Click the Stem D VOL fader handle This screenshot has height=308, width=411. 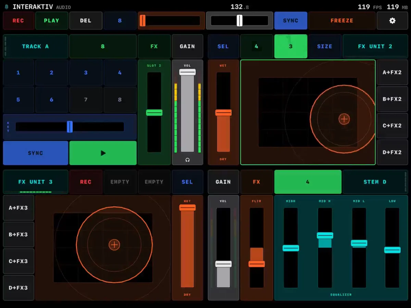click(223, 264)
